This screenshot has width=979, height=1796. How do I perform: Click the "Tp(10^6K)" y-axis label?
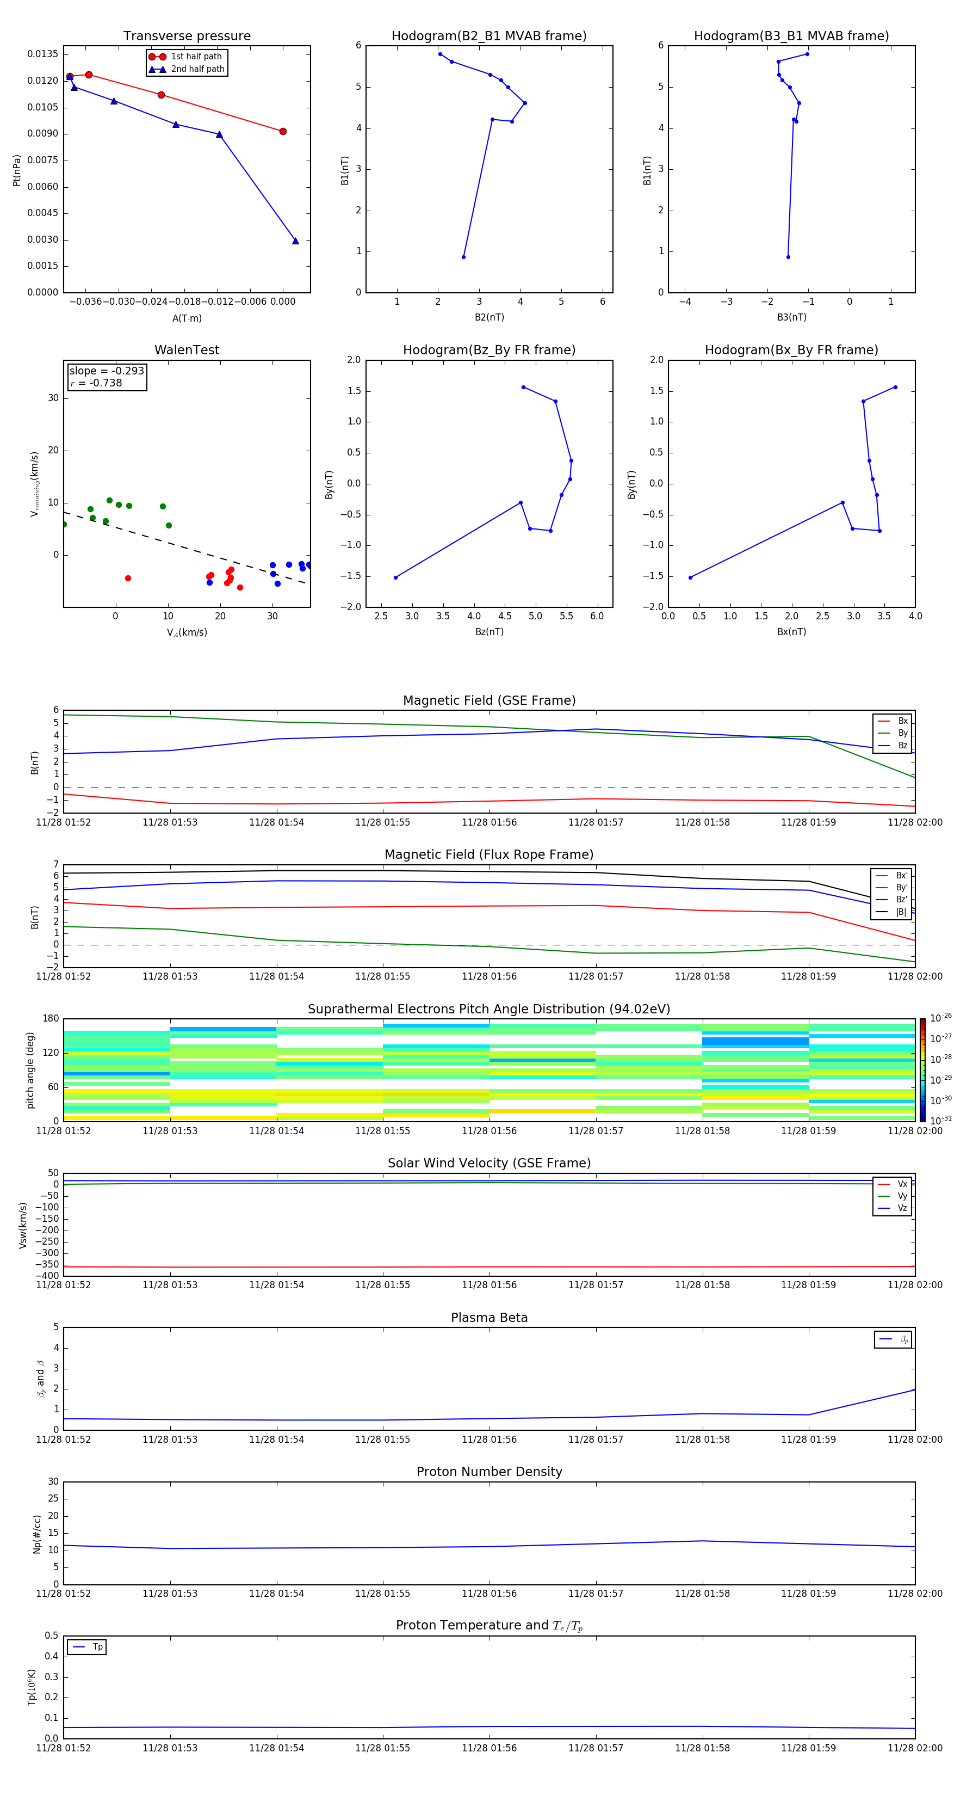pos(32,1687)
